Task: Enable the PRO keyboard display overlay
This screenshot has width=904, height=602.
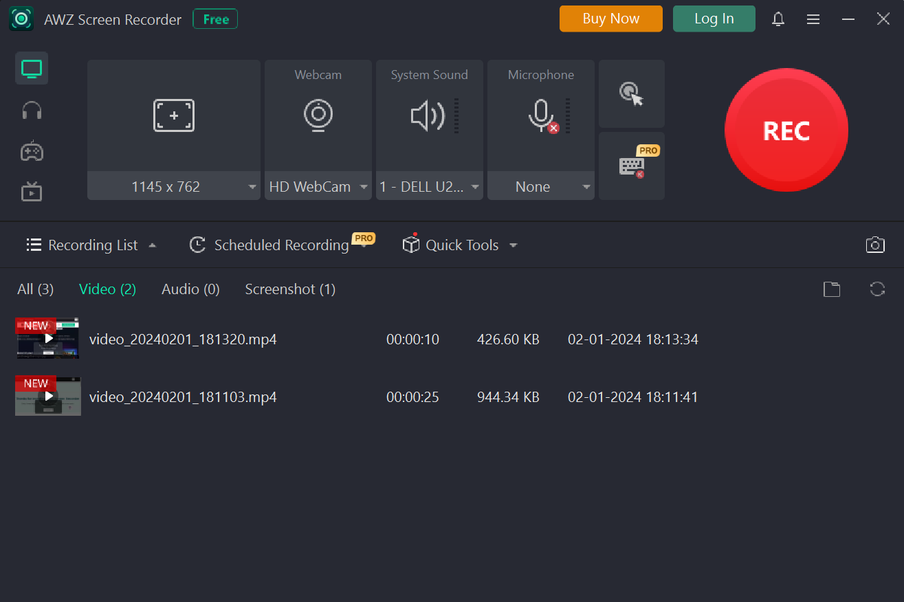Action: pyautogui.click(x=631, y=166)
